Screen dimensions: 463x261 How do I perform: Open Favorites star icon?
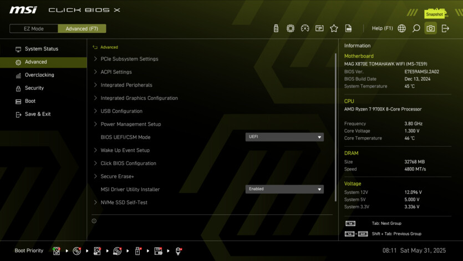[x=334, y=28]
